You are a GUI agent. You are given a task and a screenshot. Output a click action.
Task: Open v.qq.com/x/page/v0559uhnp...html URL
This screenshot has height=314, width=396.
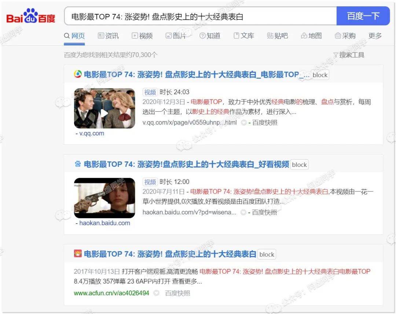(x=190, y=123)
